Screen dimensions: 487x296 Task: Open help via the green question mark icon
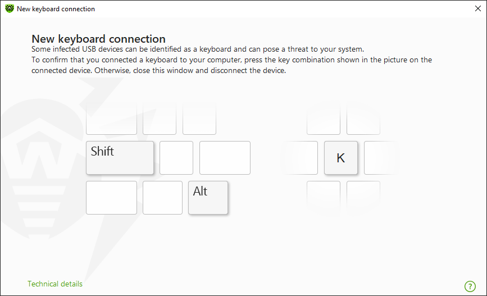click(x=470, y=286)
